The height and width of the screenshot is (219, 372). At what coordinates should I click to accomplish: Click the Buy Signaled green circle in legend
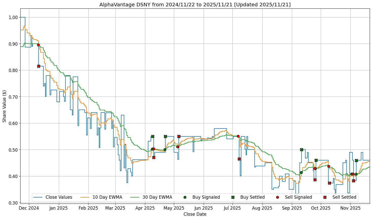[185, 197]
